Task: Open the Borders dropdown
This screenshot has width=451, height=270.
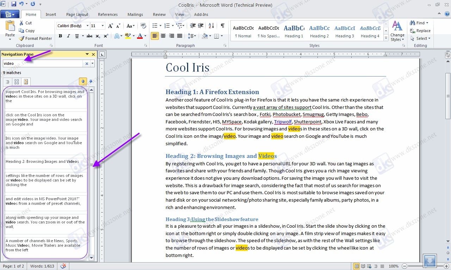Action: coord(222,36)
